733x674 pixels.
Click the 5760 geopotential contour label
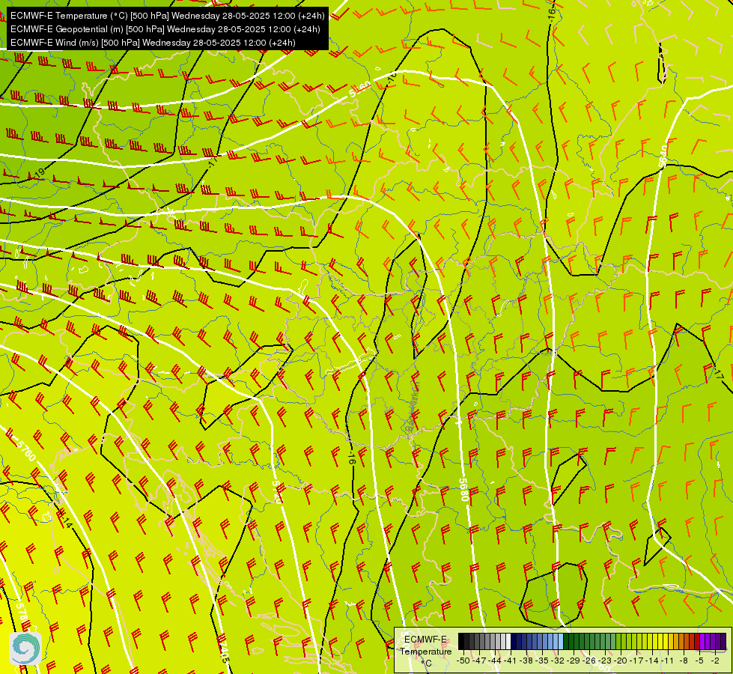click(26, 449)
